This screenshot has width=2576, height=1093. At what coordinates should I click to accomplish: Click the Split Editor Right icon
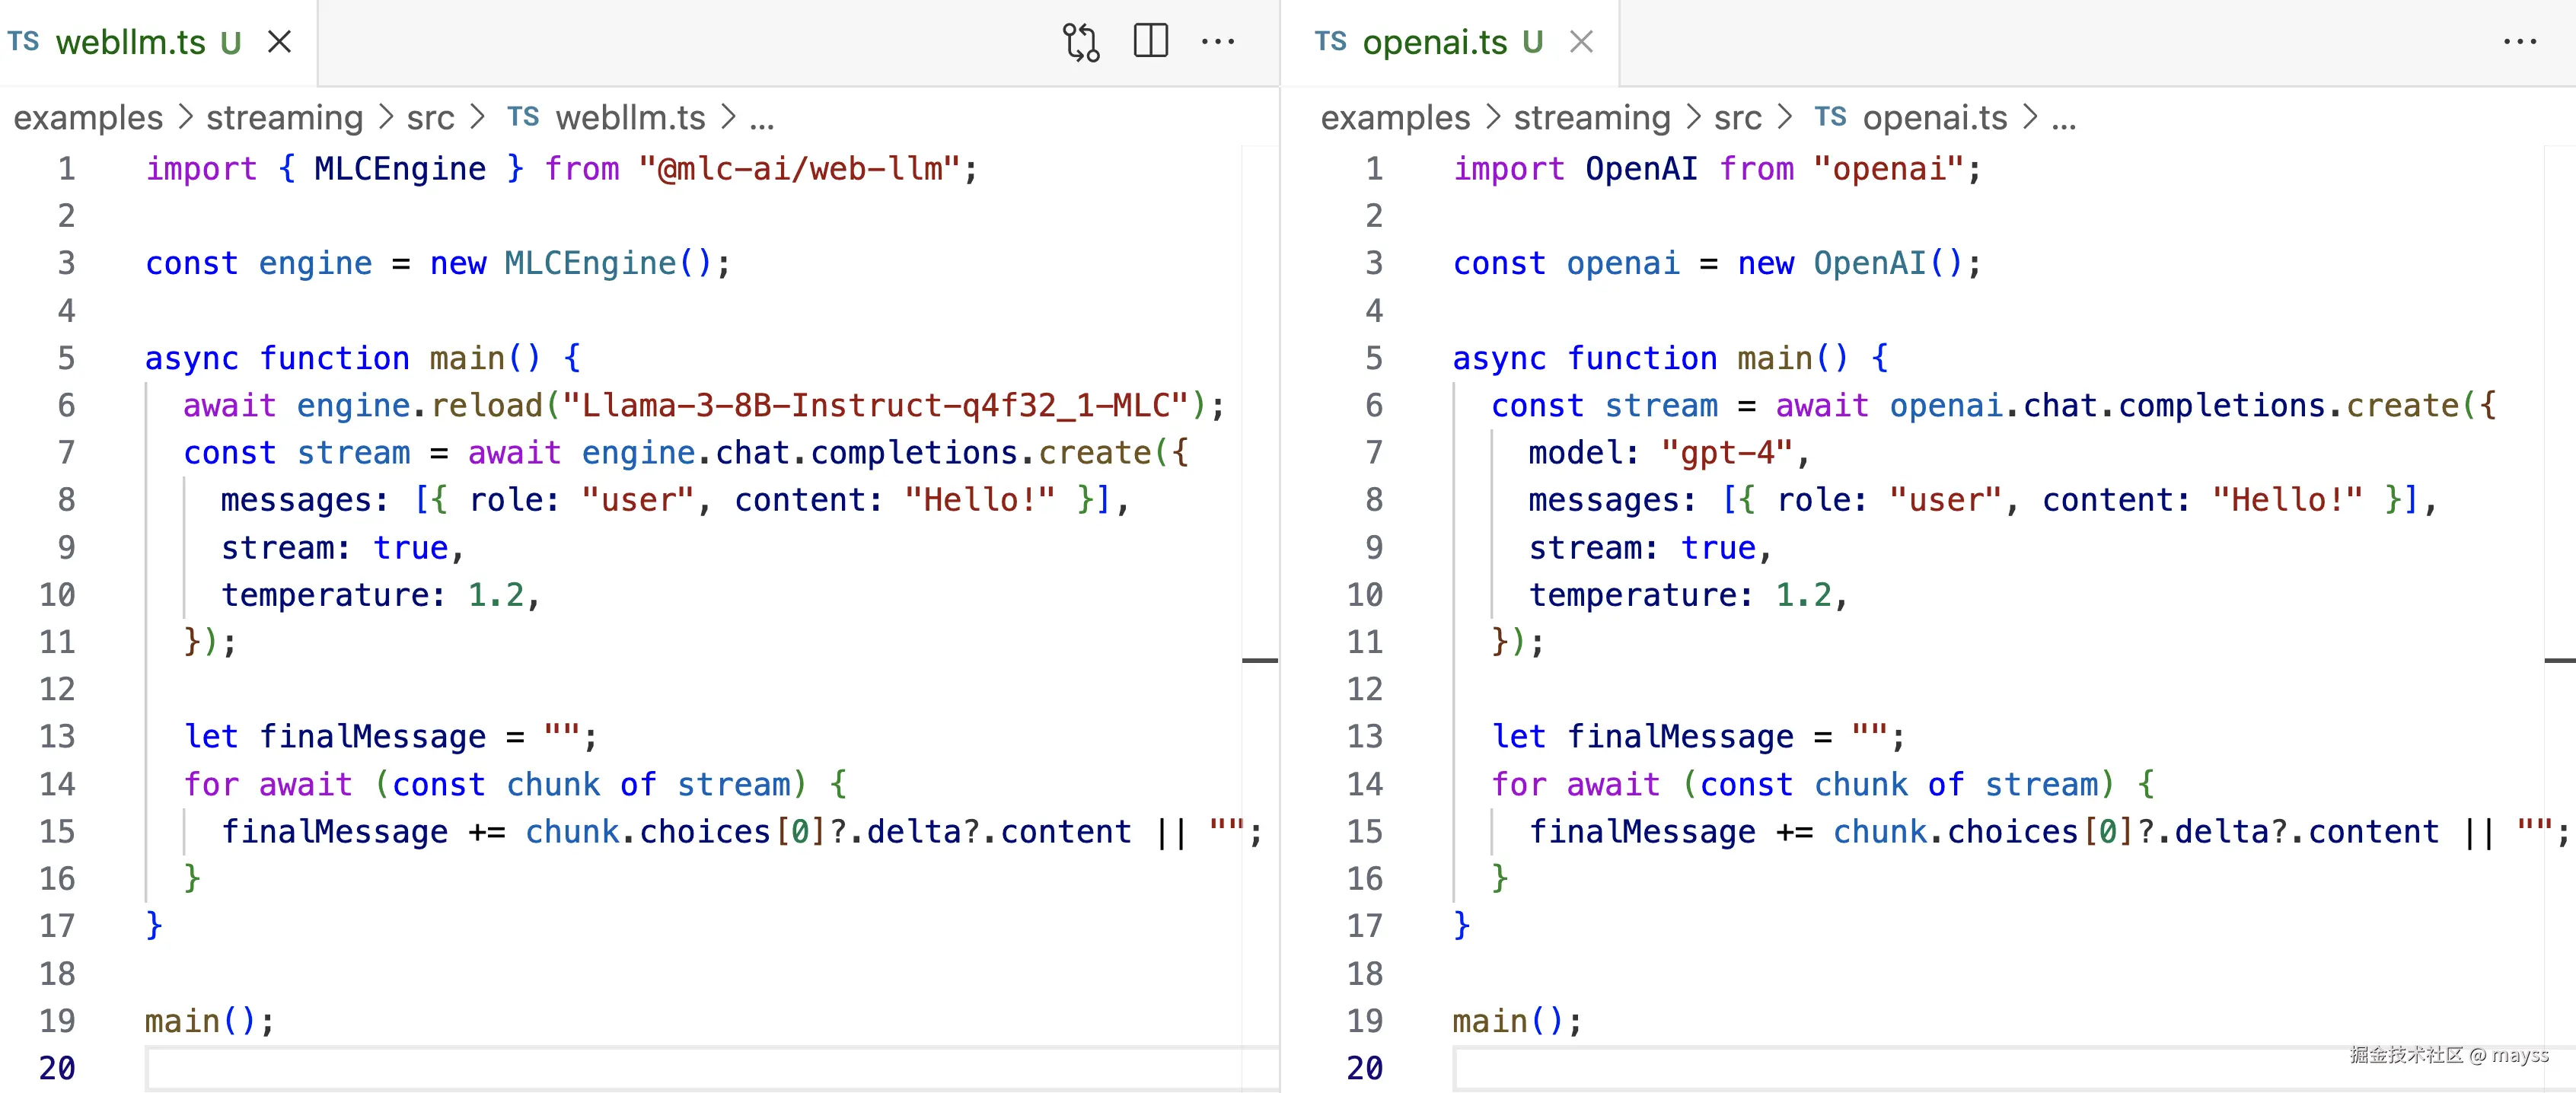(1150, 42)
